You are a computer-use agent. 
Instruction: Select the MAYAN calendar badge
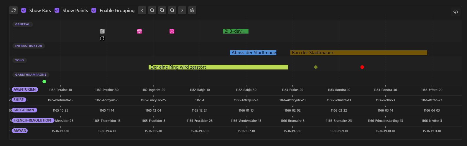click(20, 131)
